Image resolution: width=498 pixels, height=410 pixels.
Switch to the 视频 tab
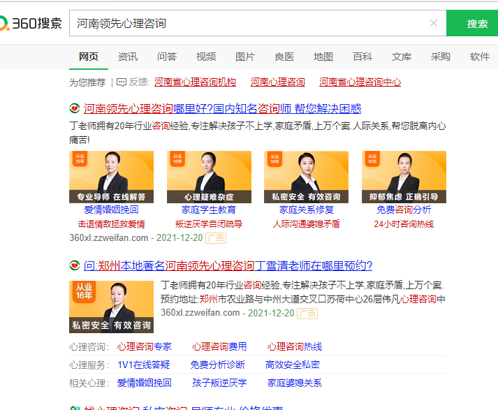pyautogui.click(x=206, y=57)
